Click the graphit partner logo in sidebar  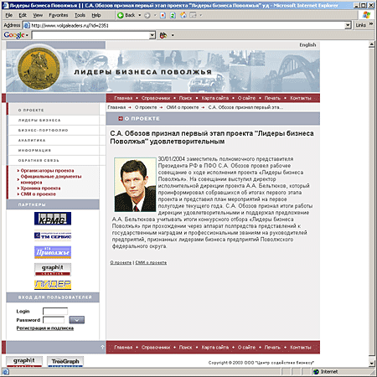coord(53,269)
